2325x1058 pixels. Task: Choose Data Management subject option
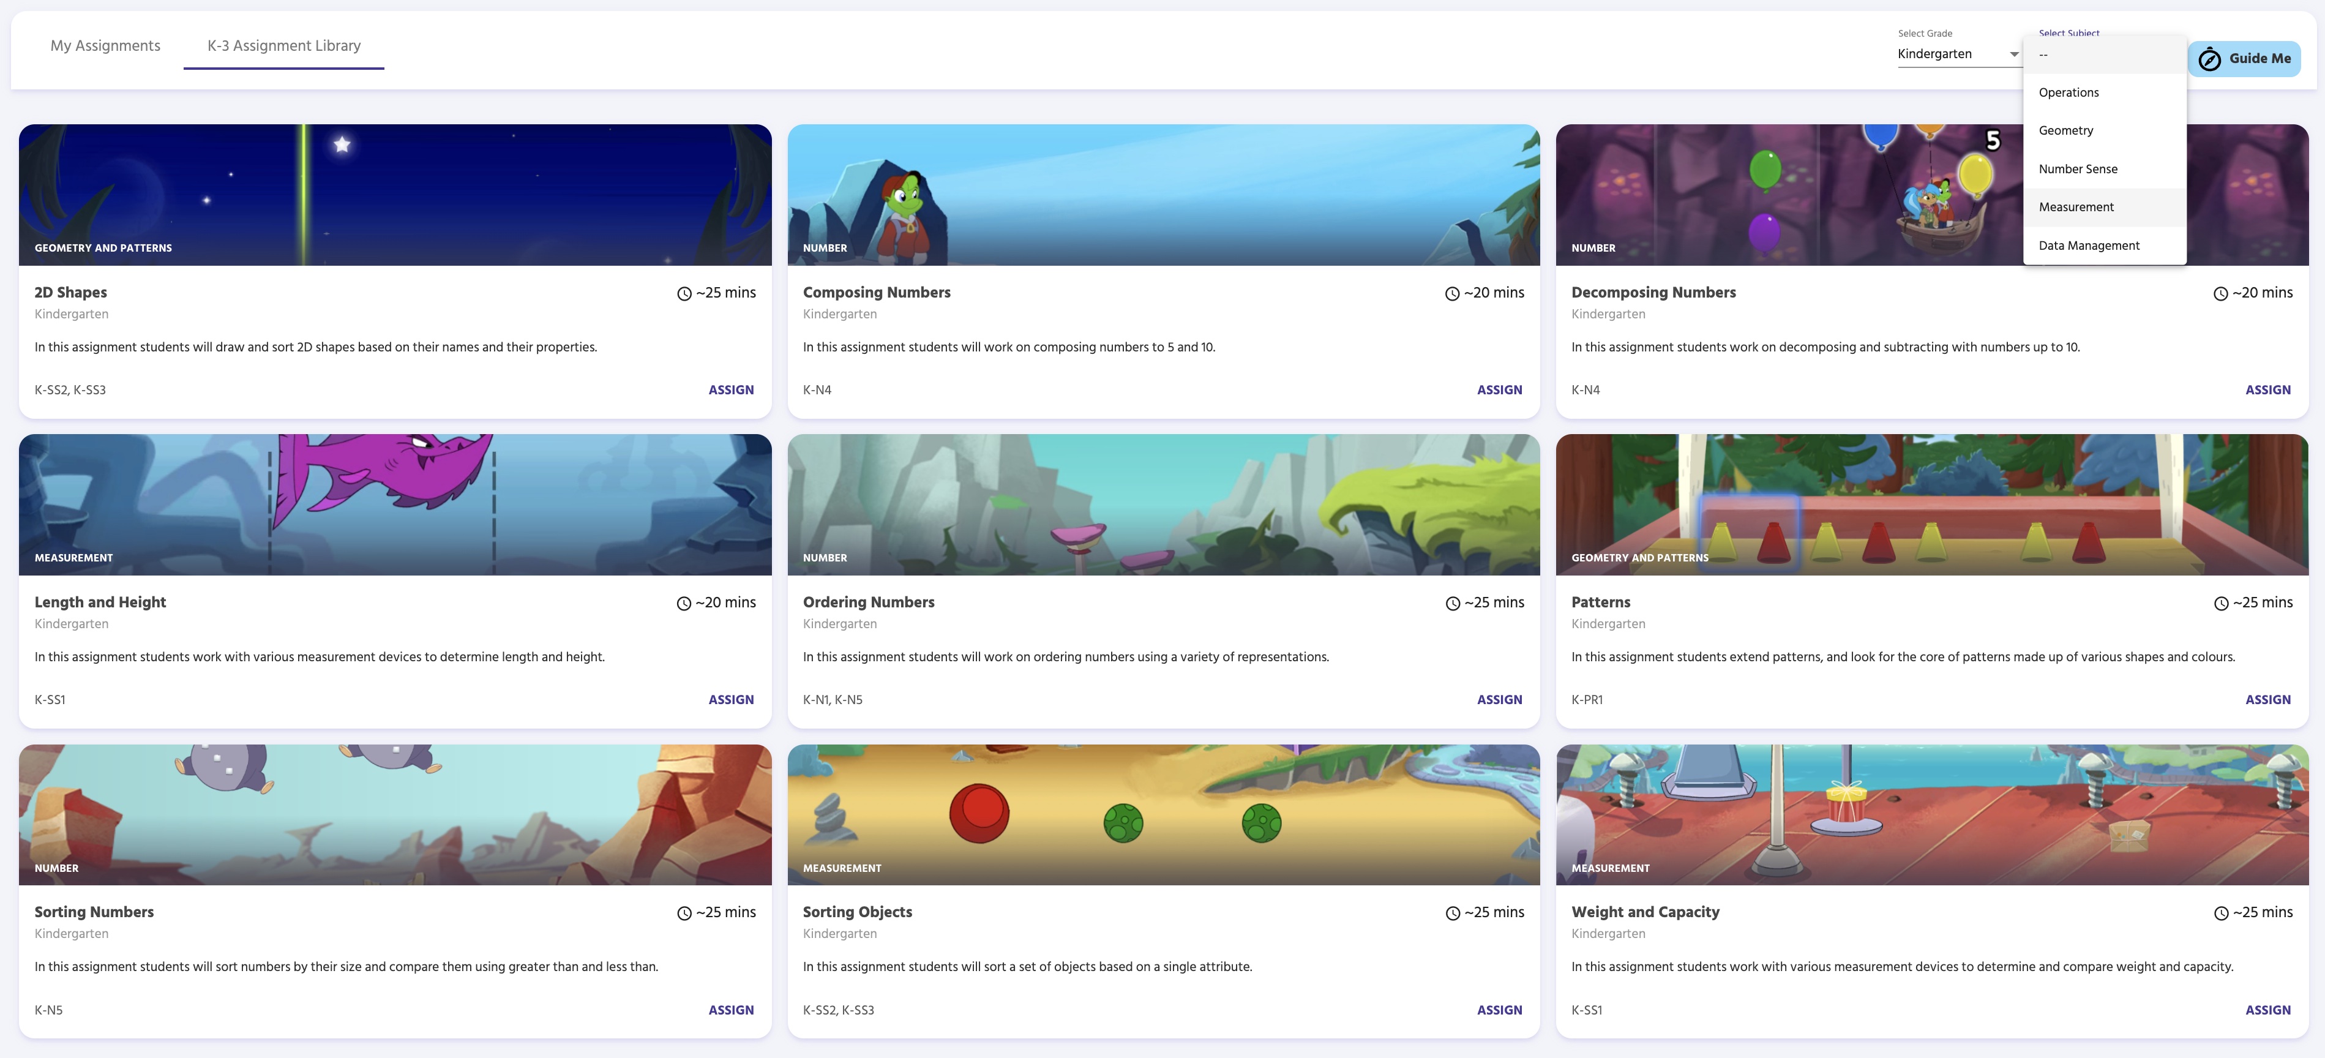click(x=2087, y=246)
